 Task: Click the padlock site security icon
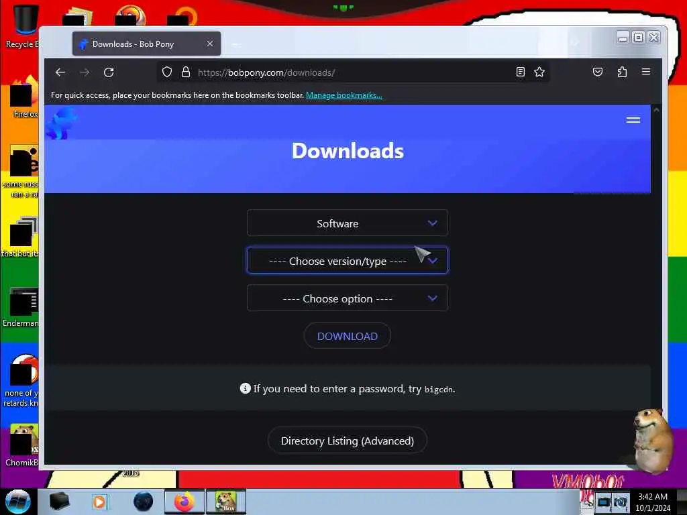(x=186, y=72)
